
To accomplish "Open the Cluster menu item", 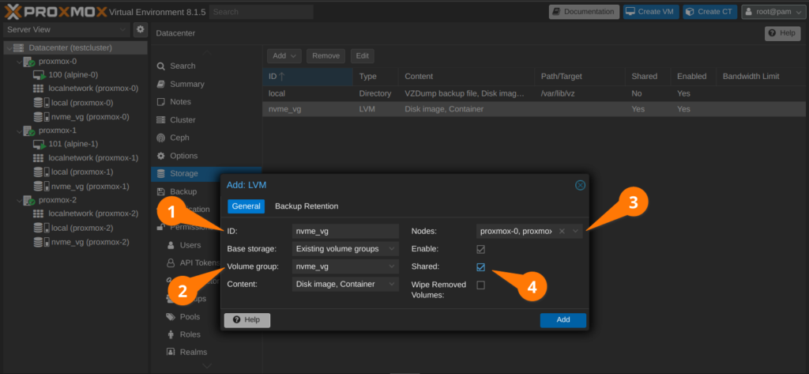I will point(206,120).
